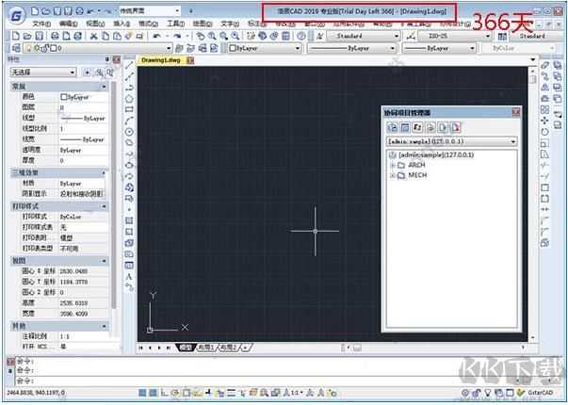
Task: Select the Drawing1.dwg document tab
Action: tap(161, 60)
